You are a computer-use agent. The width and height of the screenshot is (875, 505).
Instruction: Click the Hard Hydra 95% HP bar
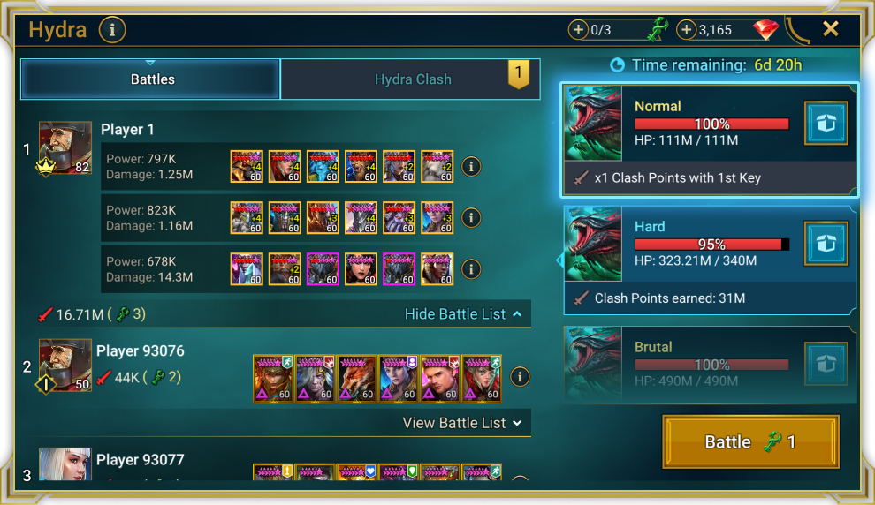click(x=712, y=245)
